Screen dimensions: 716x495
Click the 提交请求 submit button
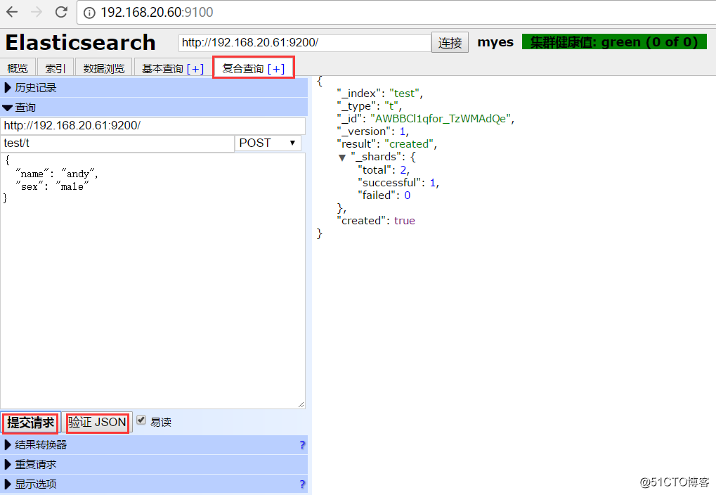click(31, 423)
